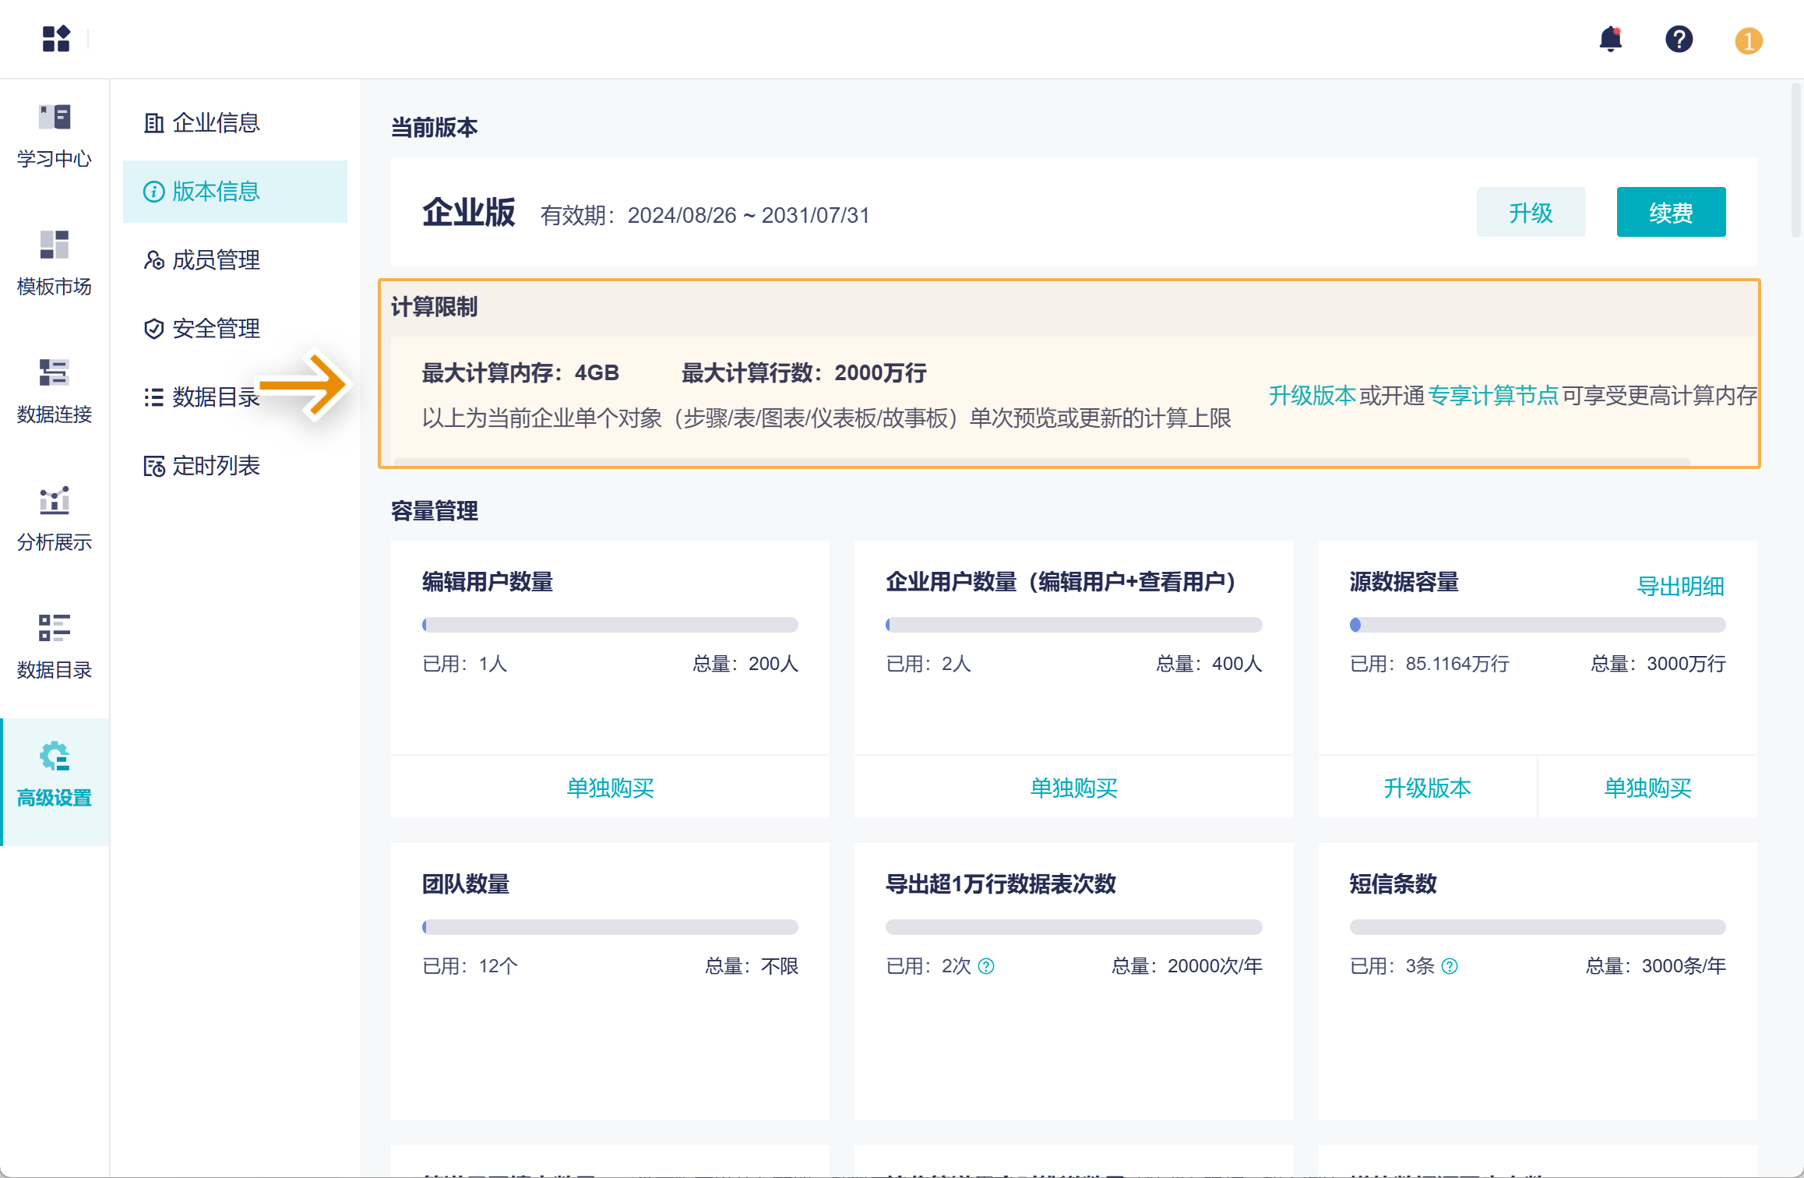
Task: Open the 企业信息 menu item
Action: tap(216, 122)
